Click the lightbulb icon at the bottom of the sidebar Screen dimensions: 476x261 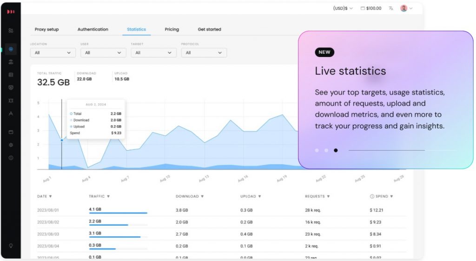point(11,246)
